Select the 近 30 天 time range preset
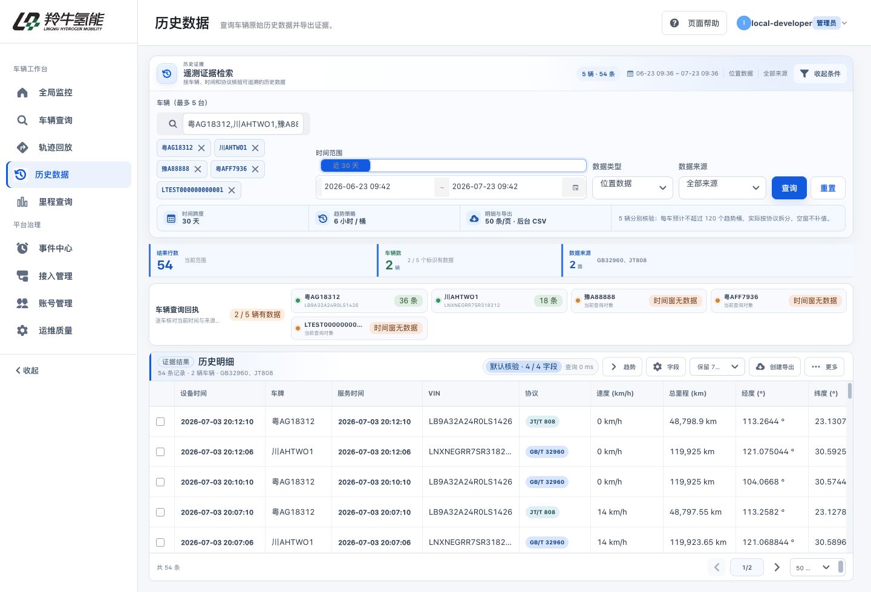 coord(345,166)
